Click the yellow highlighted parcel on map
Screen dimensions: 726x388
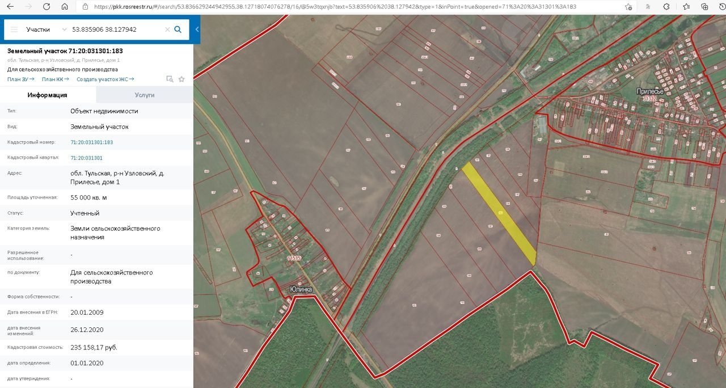point(500,213)
